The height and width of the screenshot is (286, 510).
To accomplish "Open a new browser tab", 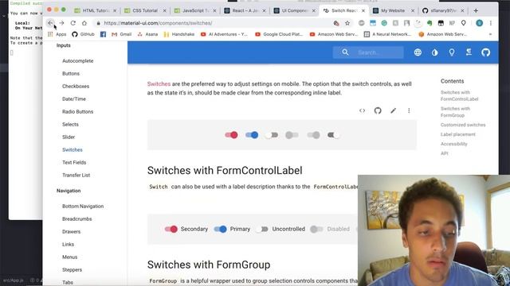I will pos(476,10).
